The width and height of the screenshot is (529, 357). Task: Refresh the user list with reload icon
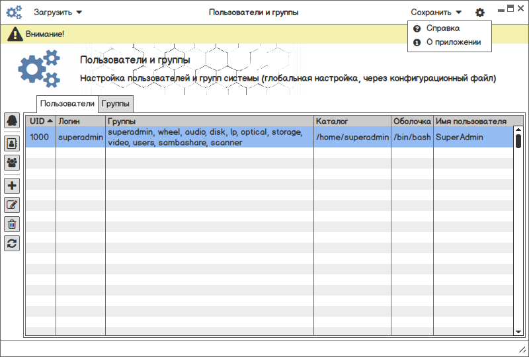pyautogui.click(x=12, y=243)
